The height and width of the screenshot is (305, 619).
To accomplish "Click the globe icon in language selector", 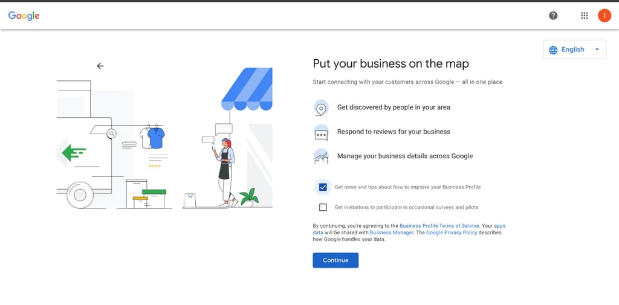I will pyautogui.click(x=554, y=50).
